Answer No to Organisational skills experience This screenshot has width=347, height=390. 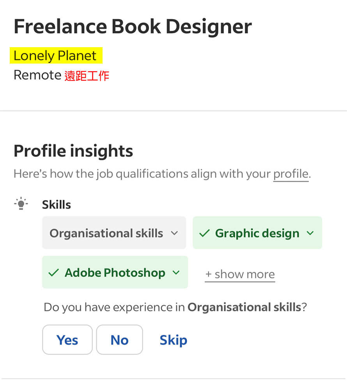(120, 340)
